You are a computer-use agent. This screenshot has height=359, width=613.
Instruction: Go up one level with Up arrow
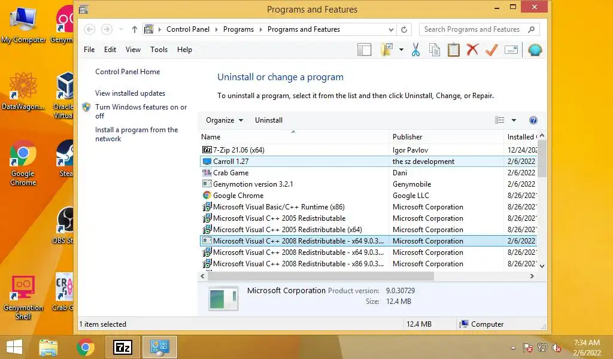pyautogui.click(x=135, y=29)
